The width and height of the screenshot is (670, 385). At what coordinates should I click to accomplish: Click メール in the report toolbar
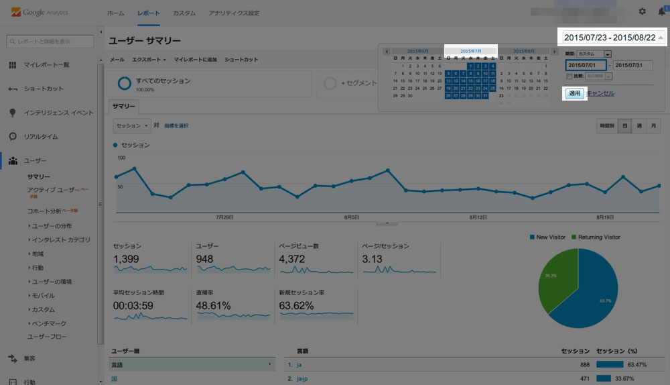(117, 60)
